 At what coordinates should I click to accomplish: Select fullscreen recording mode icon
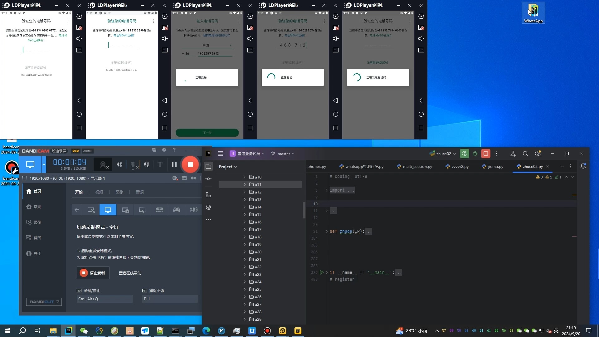[x=108, y=209]
